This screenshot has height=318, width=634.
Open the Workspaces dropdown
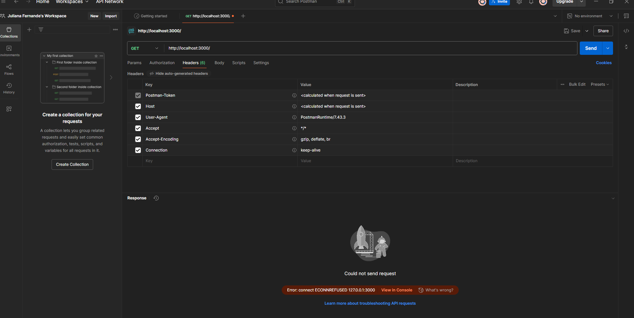[x=72, y=2]
